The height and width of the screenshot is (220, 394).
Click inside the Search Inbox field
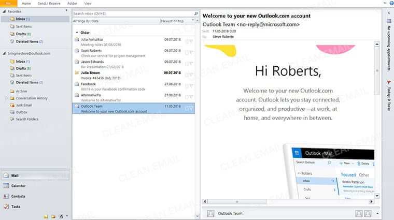click(x=133, y=13)
